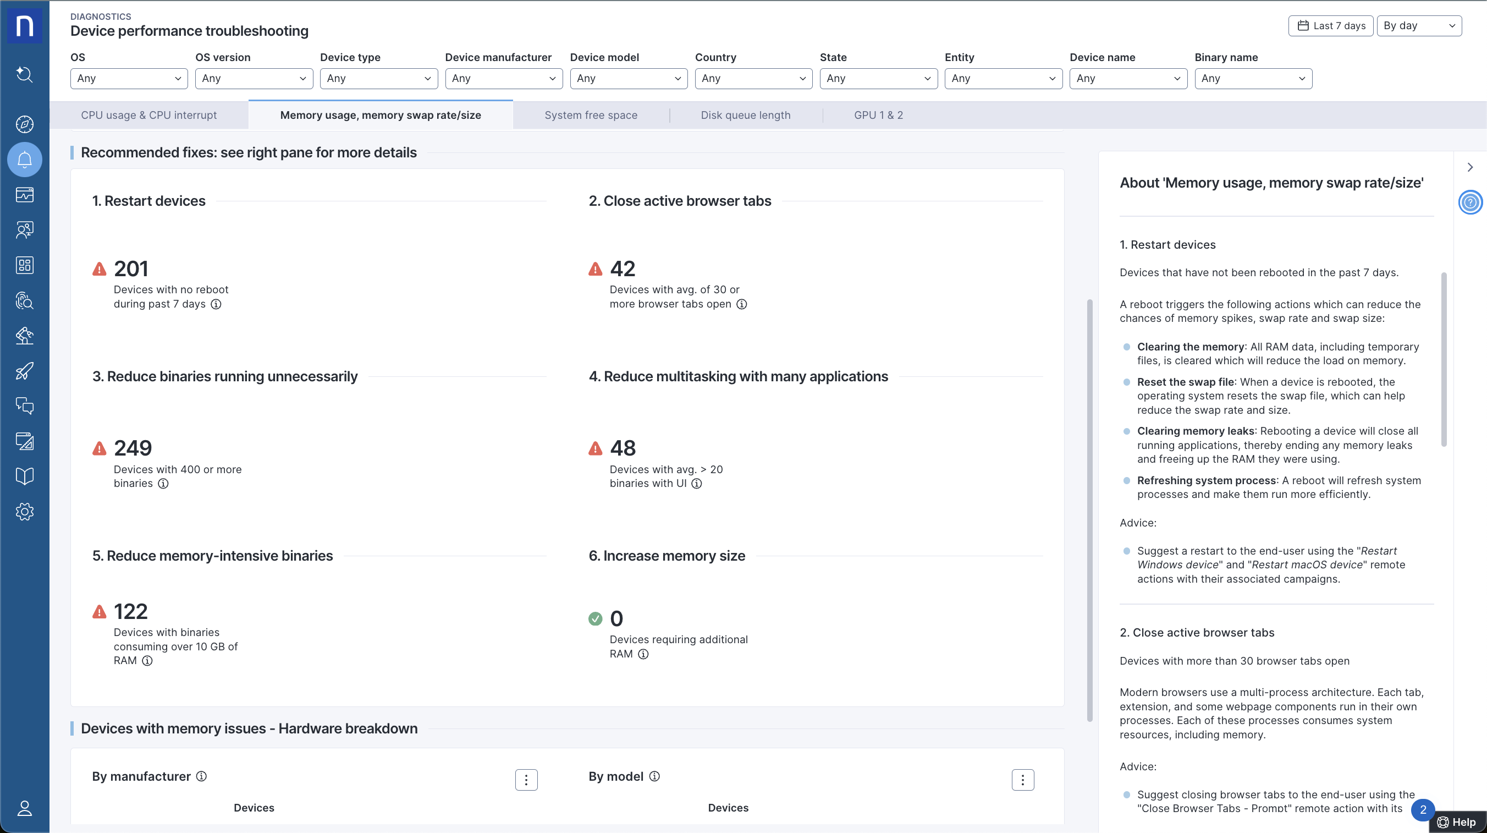Collapse the right pane with the chevron arrow
This screenshot has width=1487, height=833.
[1470, 166]
